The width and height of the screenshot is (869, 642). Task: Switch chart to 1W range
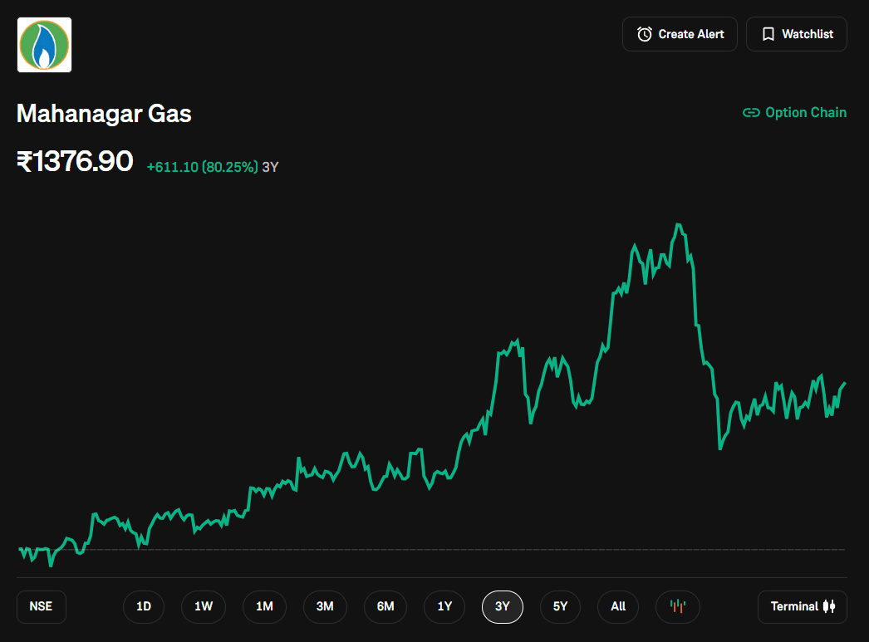coord(204,606)
